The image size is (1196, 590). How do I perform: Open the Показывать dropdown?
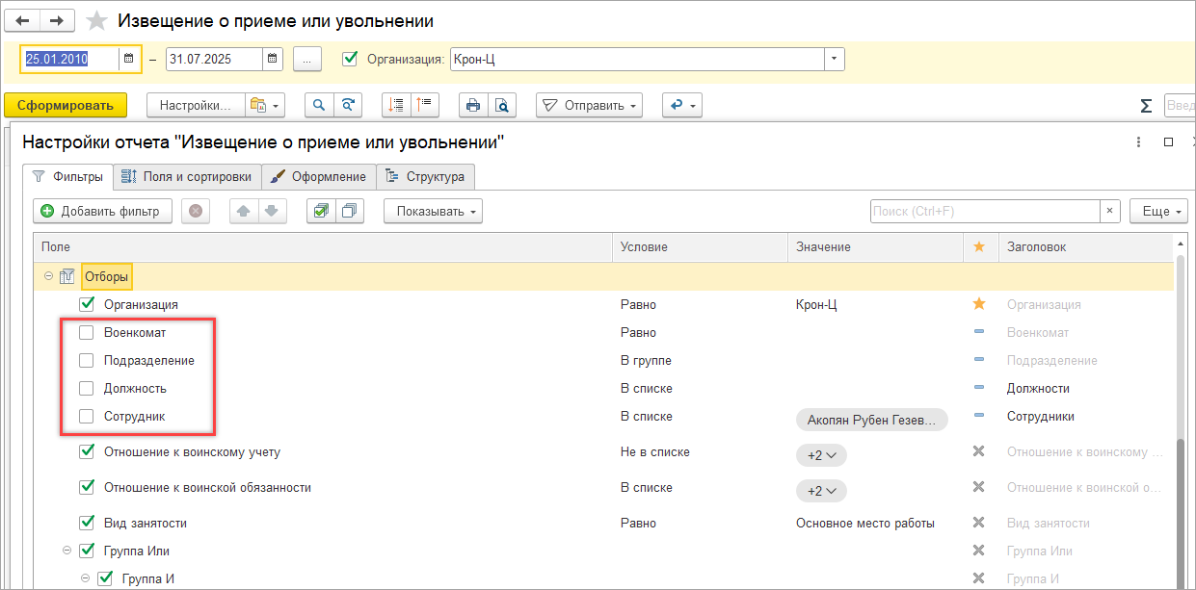433,211
